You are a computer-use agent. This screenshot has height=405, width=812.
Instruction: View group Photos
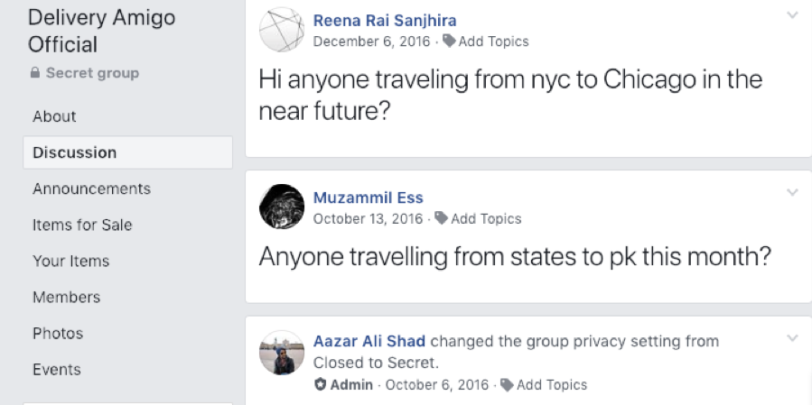58,333
